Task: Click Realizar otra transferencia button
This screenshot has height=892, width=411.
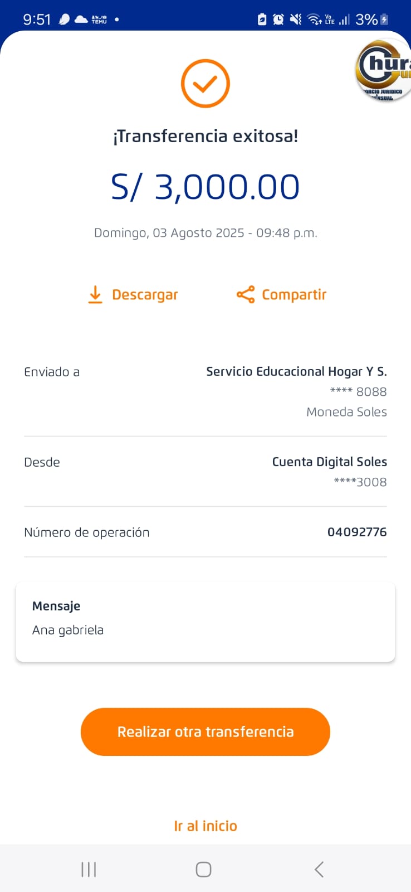Action: click(x=205, y=732)
